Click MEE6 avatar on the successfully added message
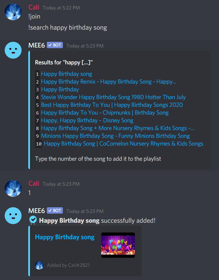The image size is (219, 280). [13, 216]
